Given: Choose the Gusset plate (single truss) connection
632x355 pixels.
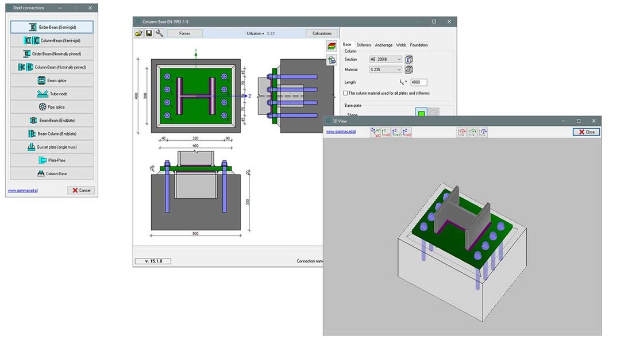Looking at the screenshot, I should click(x=52, y=147).
